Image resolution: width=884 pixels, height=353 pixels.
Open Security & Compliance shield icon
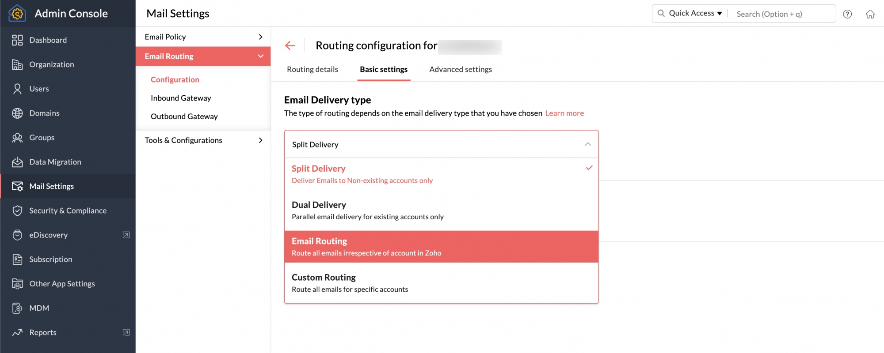[x=17, y=211]
